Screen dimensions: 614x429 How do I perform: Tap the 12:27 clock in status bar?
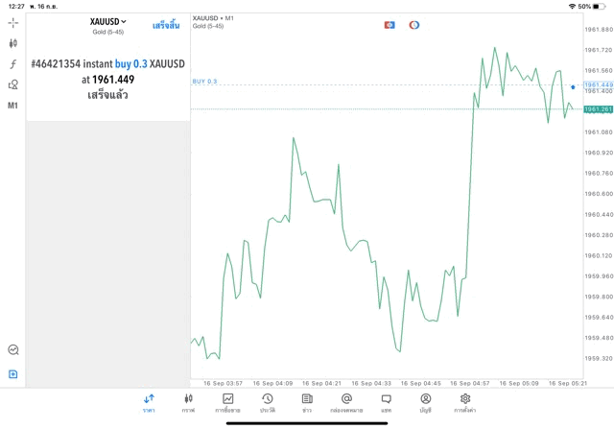[x=16, y=7]
